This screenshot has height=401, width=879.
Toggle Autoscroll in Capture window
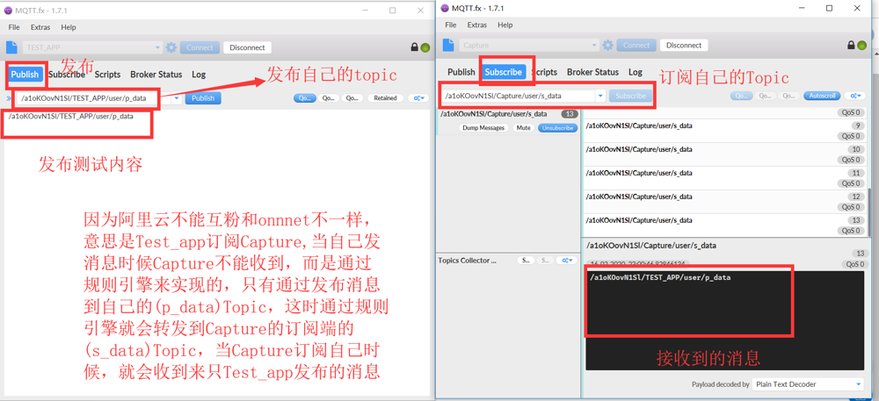coord(822,96)
